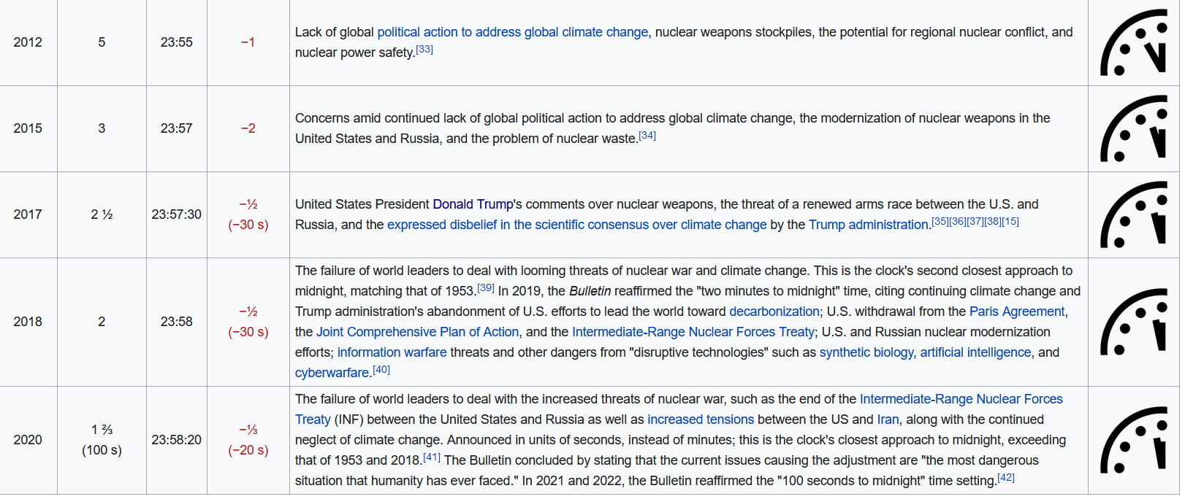
Task: Open citation [41] in the 2020 row
Action: click(x=432, y=457)
